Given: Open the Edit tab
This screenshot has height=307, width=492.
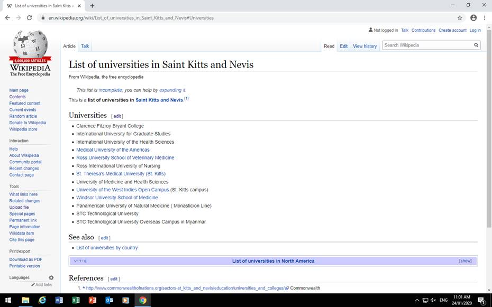Looking at the screenshot, I should [x=343, y=46].
